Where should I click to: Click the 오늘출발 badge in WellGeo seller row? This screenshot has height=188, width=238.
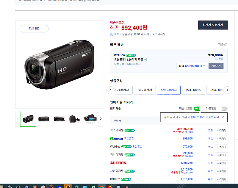(x=137, y=147)
